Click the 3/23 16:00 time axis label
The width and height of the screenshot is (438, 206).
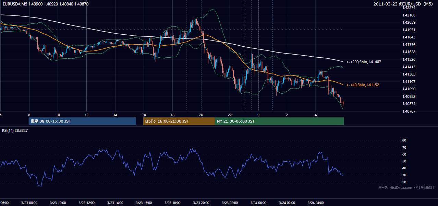(144, 203)
